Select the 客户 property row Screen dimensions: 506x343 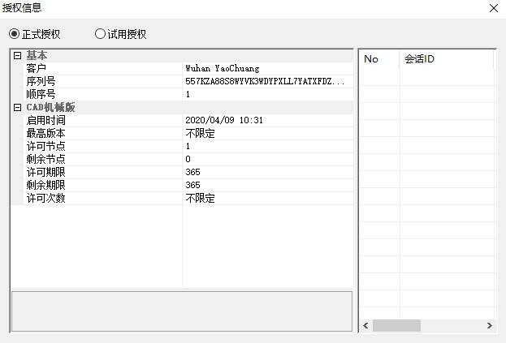pyautogui.click(x=37, y=68)
